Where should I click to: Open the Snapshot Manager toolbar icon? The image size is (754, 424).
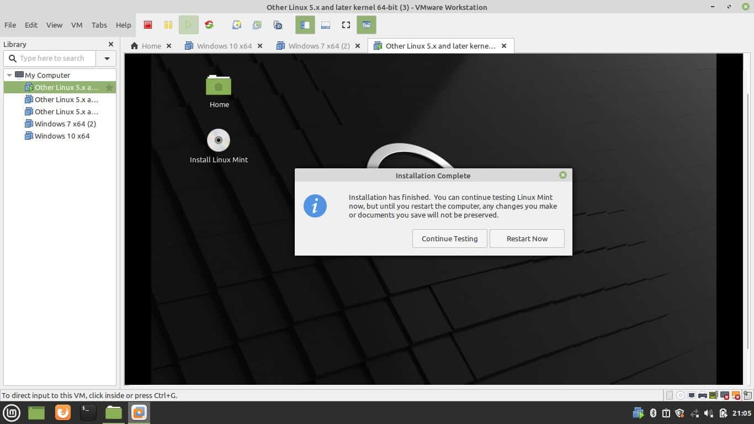click(x=278, y=25)
